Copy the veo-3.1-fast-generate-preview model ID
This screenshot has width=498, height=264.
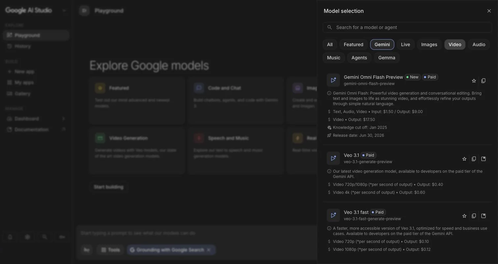click(474, 216)
